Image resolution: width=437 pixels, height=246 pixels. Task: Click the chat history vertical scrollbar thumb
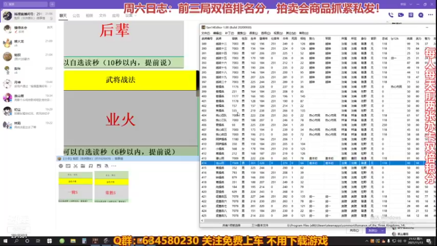click(198, 83)
